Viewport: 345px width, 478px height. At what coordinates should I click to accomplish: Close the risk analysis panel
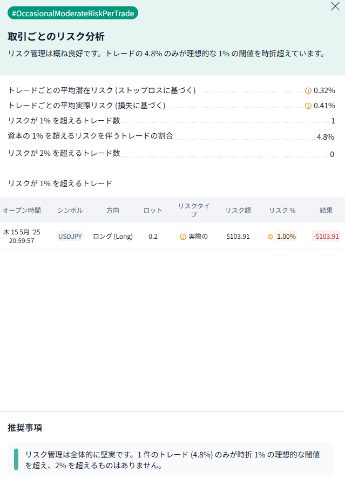pyautogui.click(x=335, y=6)
